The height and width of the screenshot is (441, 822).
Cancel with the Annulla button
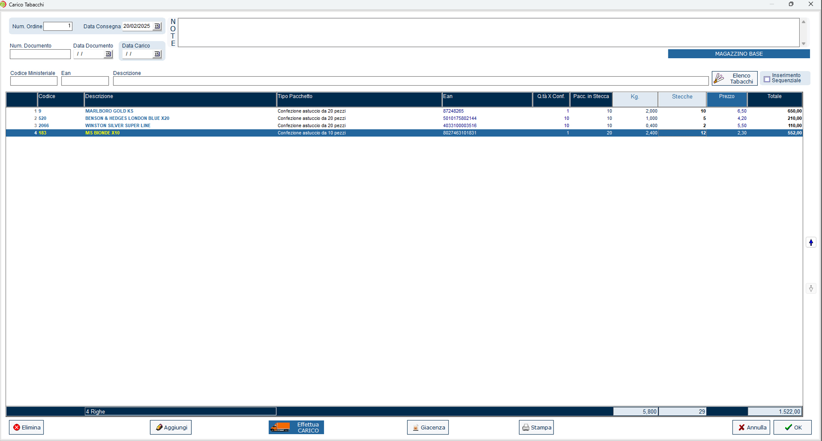[x=751, y=427]
